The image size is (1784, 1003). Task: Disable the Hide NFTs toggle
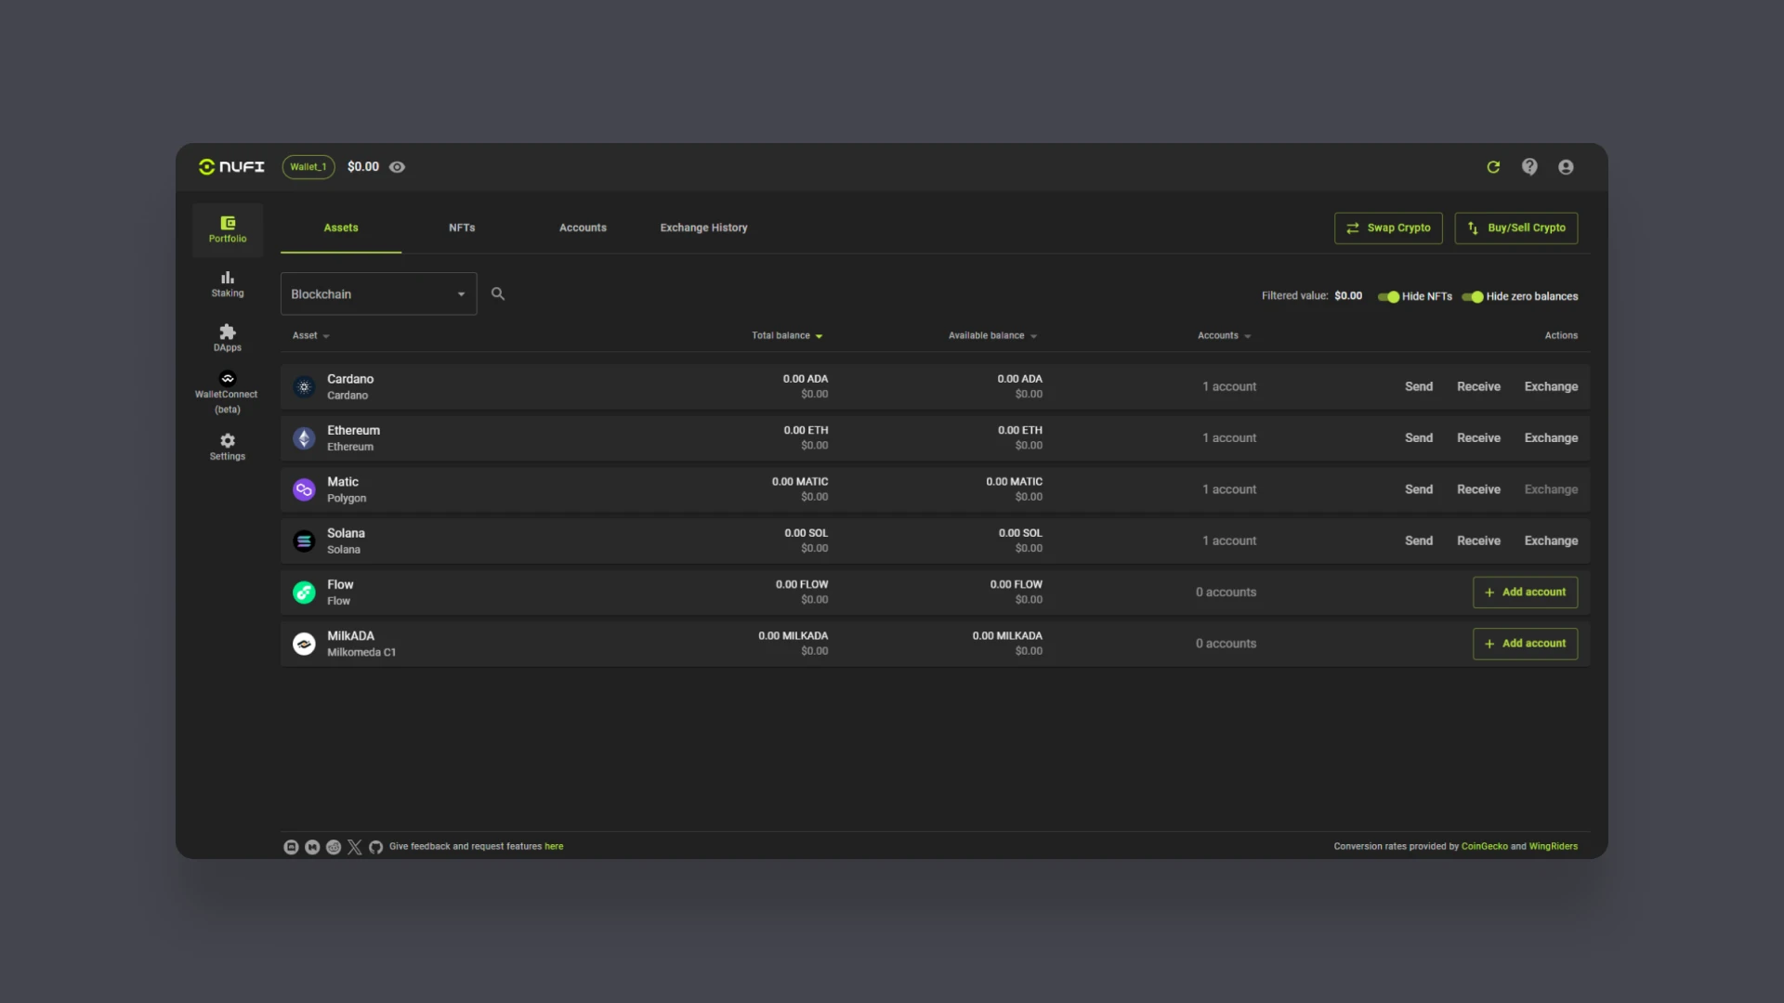click(x=1390, y=297)
